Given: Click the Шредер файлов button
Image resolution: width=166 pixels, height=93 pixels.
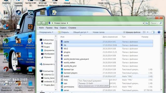Looking at the screenshot, I should click(x=132, y=32).
